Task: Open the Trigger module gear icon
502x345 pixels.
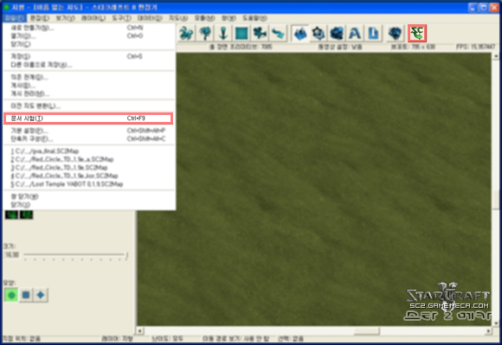Action: [x=319, y=33]
